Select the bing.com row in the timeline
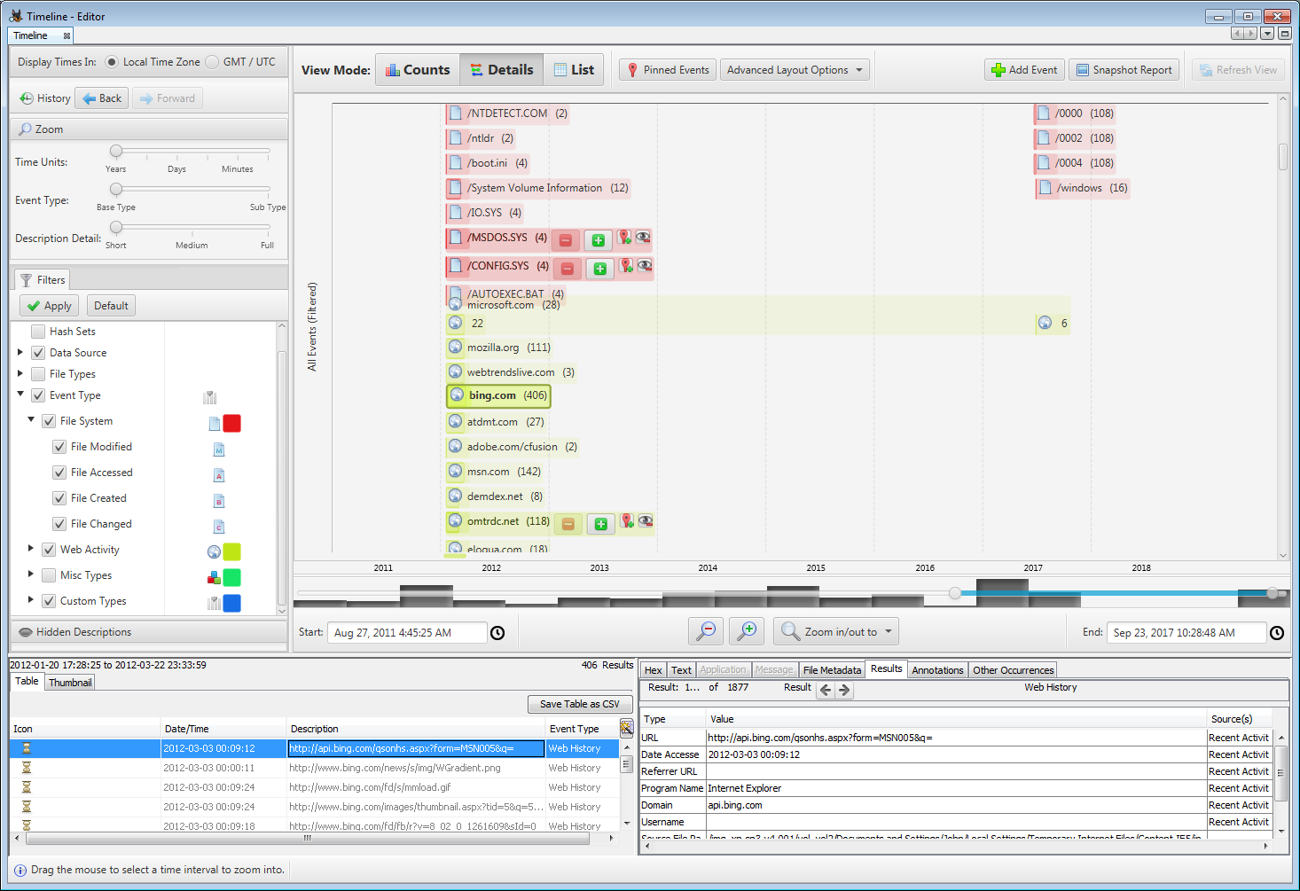The height and width of the screenshot is (891, 1300). point(497,395)
